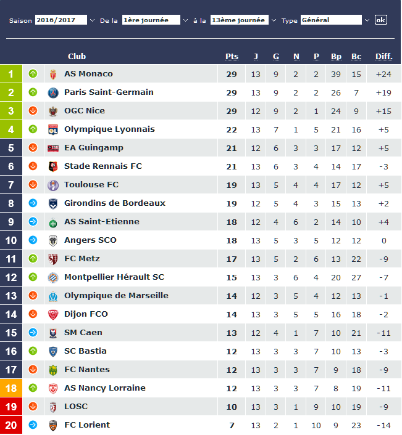Click the green up arrow beside AS Monaco
Screen dimensions: 402x435
(33, 73)
